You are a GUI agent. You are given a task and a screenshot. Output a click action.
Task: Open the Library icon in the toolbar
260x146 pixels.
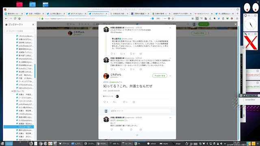[x=193, y=19]
